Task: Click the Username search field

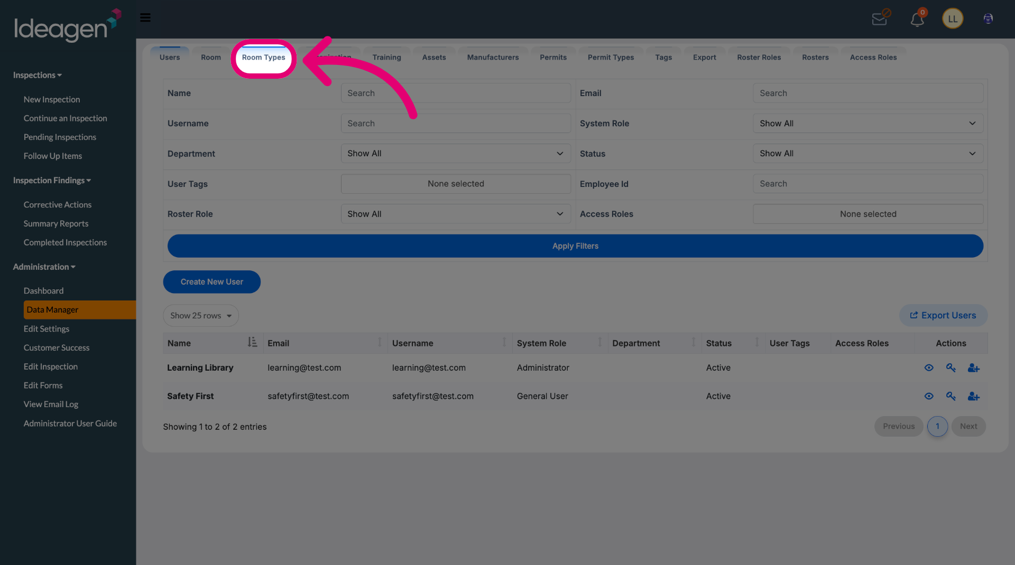Action: click(456, 123)
